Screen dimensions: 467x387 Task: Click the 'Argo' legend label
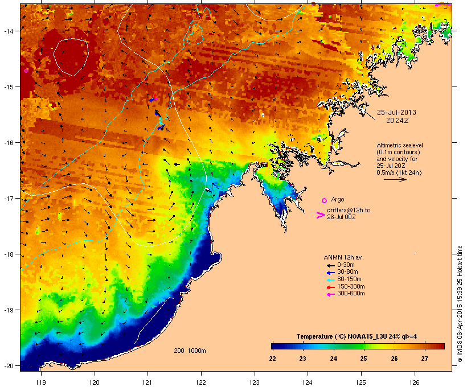pos(338,199)
